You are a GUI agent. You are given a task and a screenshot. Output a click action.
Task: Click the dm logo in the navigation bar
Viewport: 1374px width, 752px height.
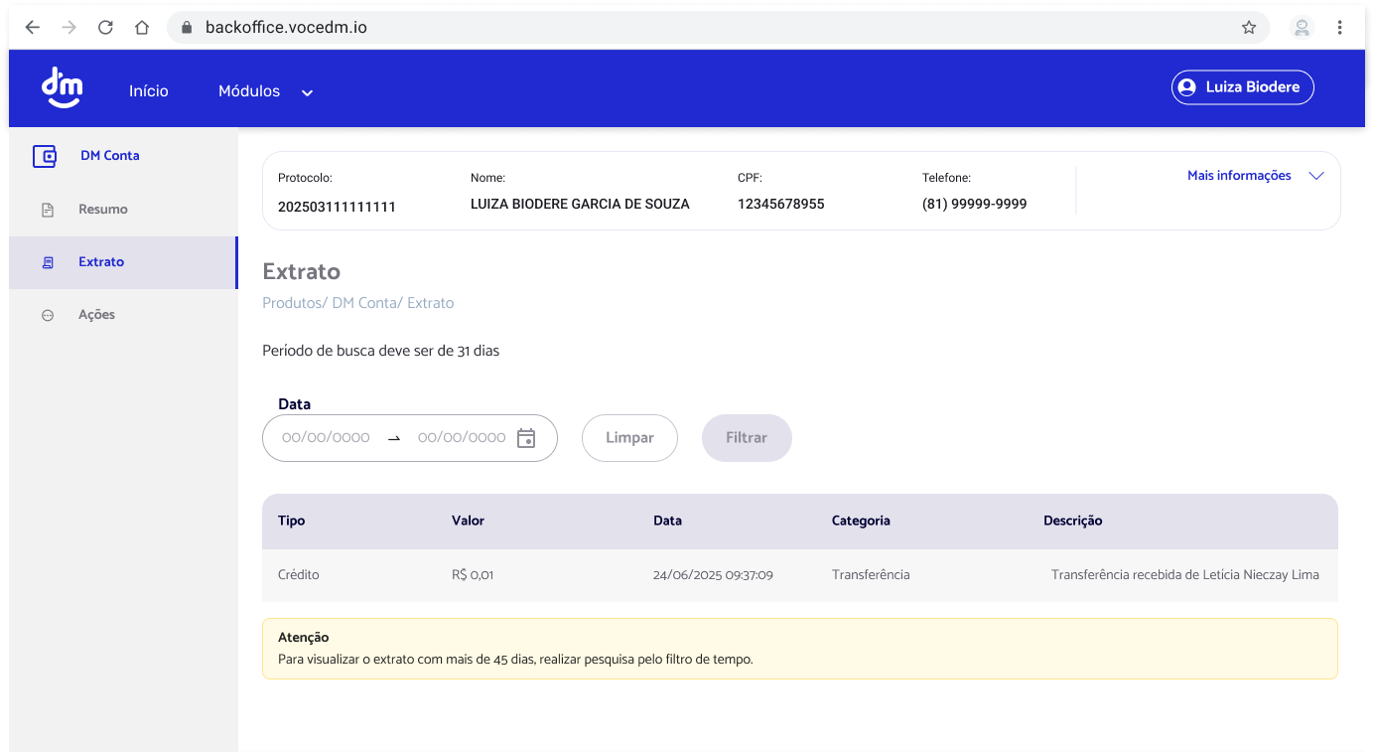click(x=62, y=87)
